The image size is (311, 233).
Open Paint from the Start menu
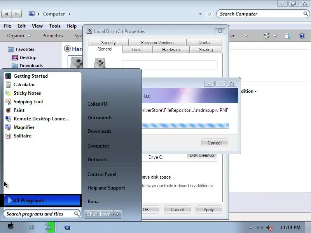click(x=19, y=110)
